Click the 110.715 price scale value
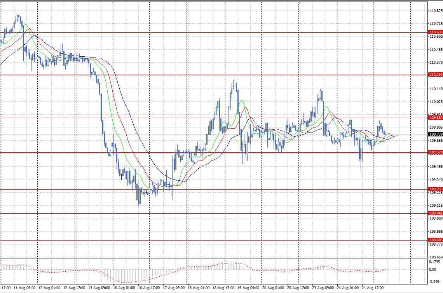Image resolution: width=443 pixels, height=293 pixels. click(436, 24)
